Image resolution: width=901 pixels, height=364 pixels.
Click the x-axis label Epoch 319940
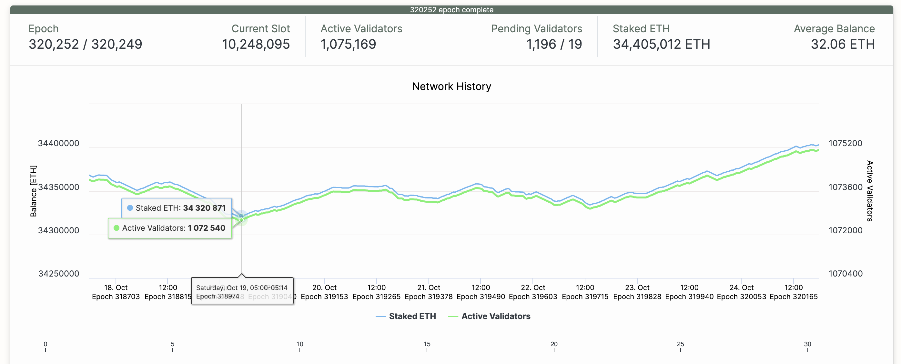(689, 297)
